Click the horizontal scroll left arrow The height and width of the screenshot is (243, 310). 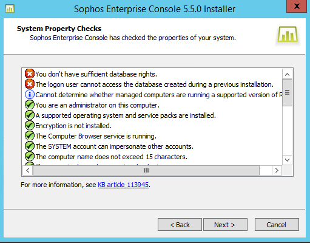[28, 170]
